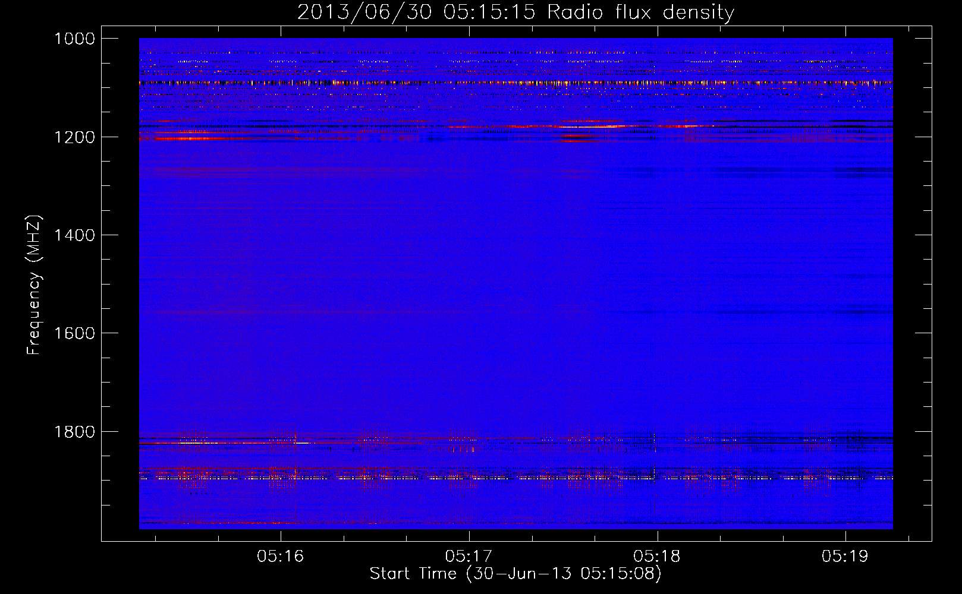
Task: Click the 1800 frequency tick label
Action: (x=75, y=432)
